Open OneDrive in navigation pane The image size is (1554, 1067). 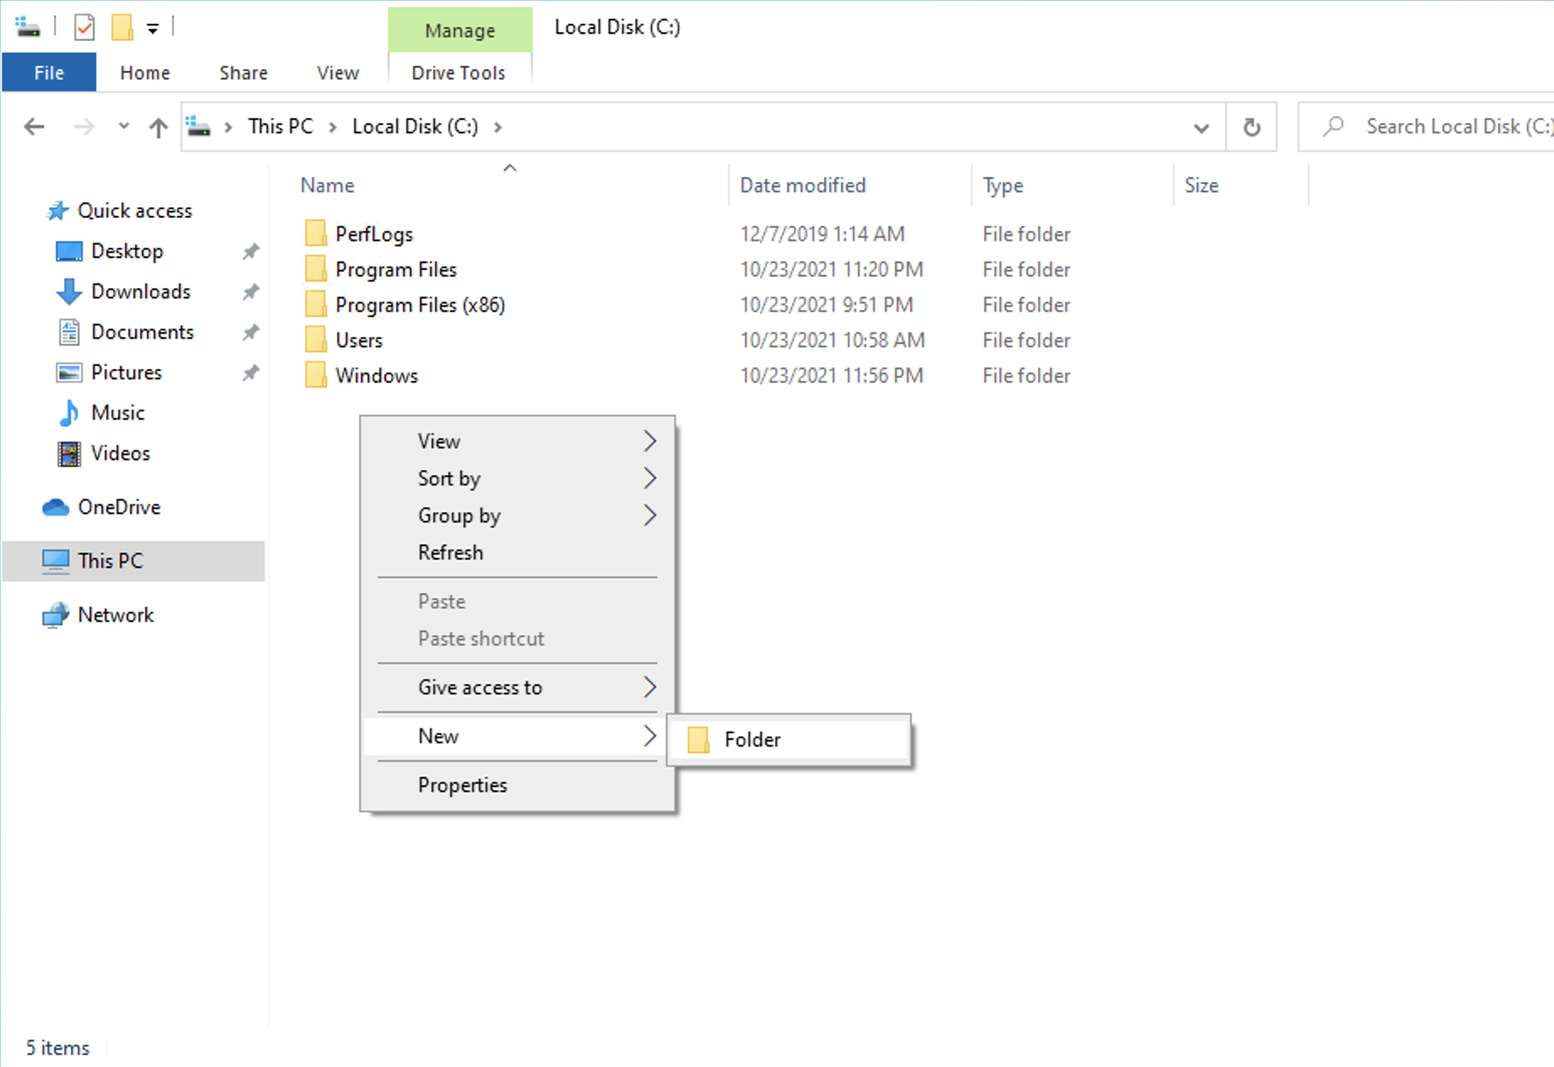click(x=118, y=507)
